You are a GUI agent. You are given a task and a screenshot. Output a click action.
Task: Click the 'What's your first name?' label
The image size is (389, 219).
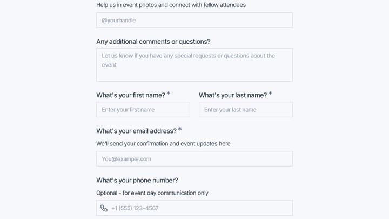pos(131,95)
